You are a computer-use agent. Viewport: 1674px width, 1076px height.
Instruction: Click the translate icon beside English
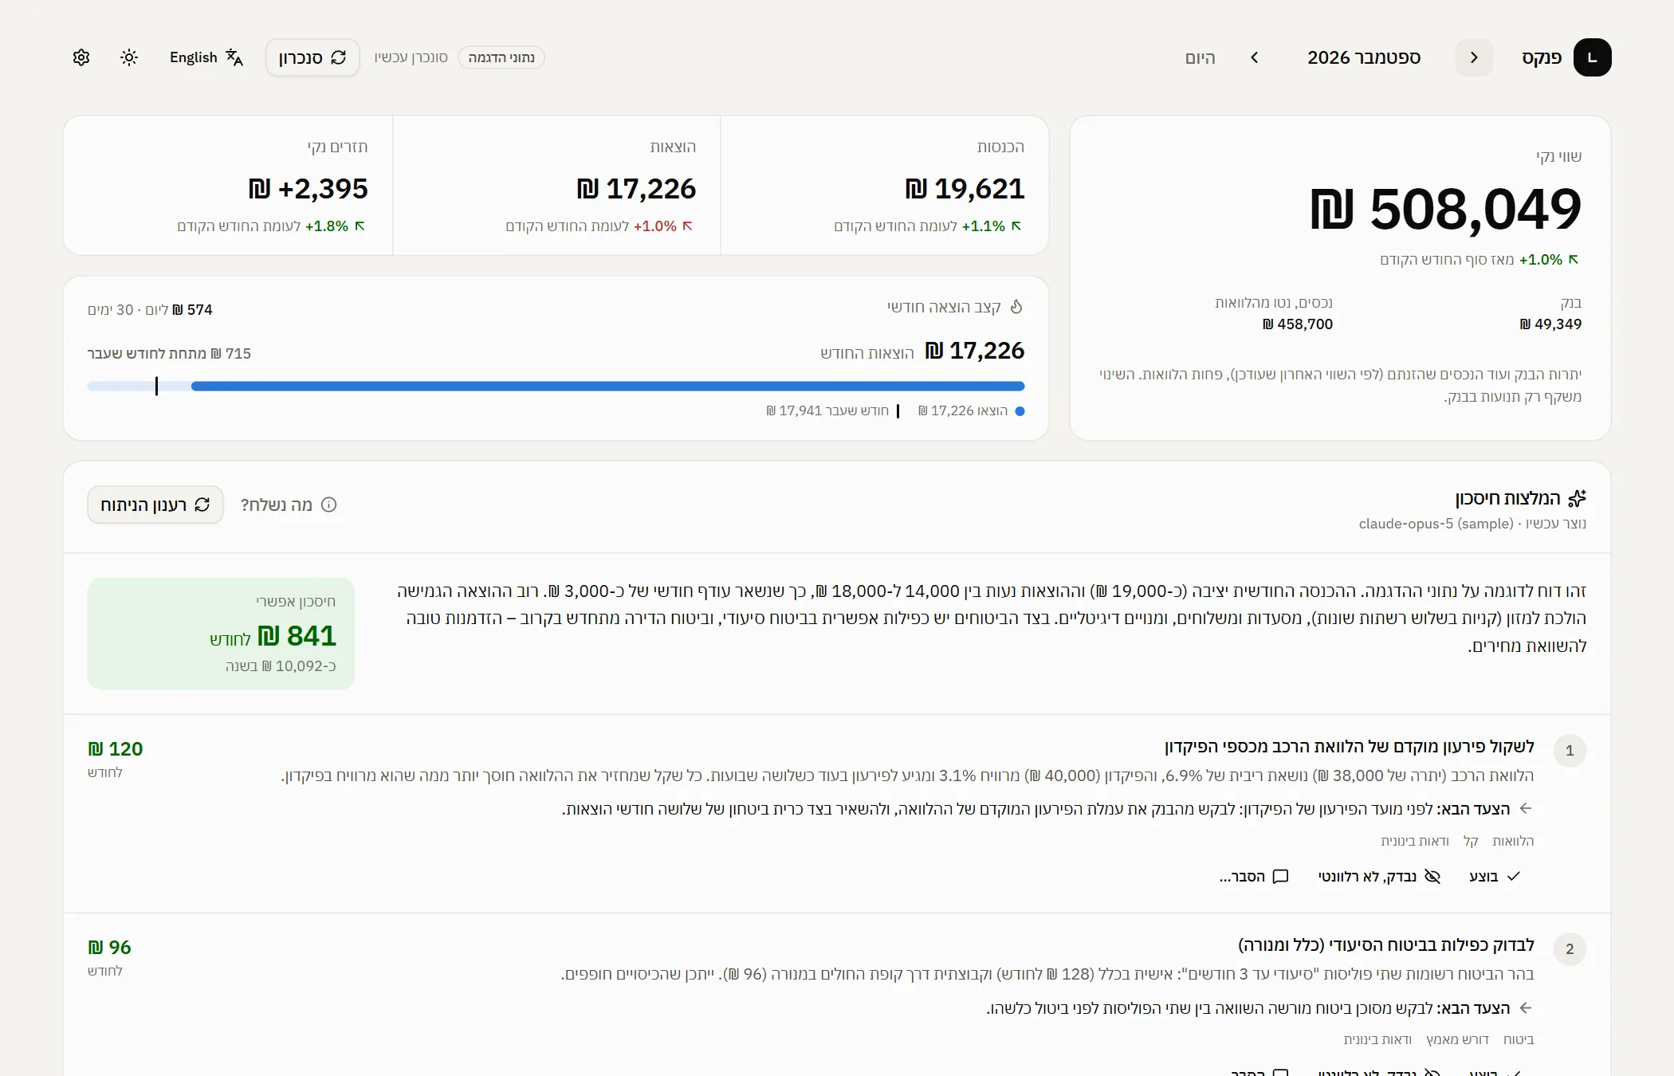[x=234, y=57]
